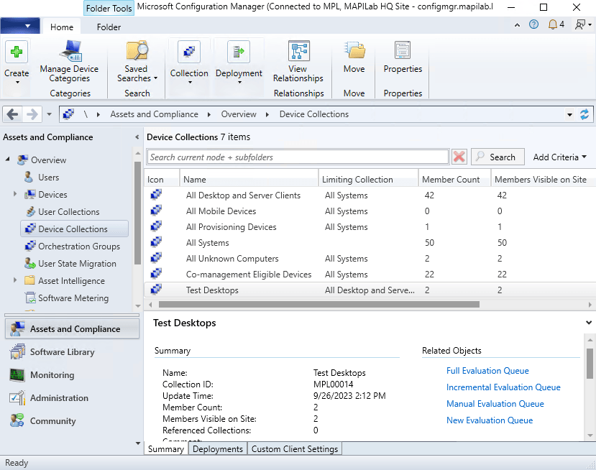Open Manage Device Categories icon
Image resolution: width=596 pixels, height=470 pixels.
click(70, 51)
